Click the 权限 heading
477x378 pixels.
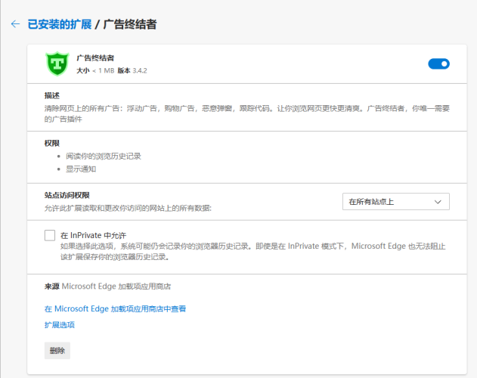52,143
